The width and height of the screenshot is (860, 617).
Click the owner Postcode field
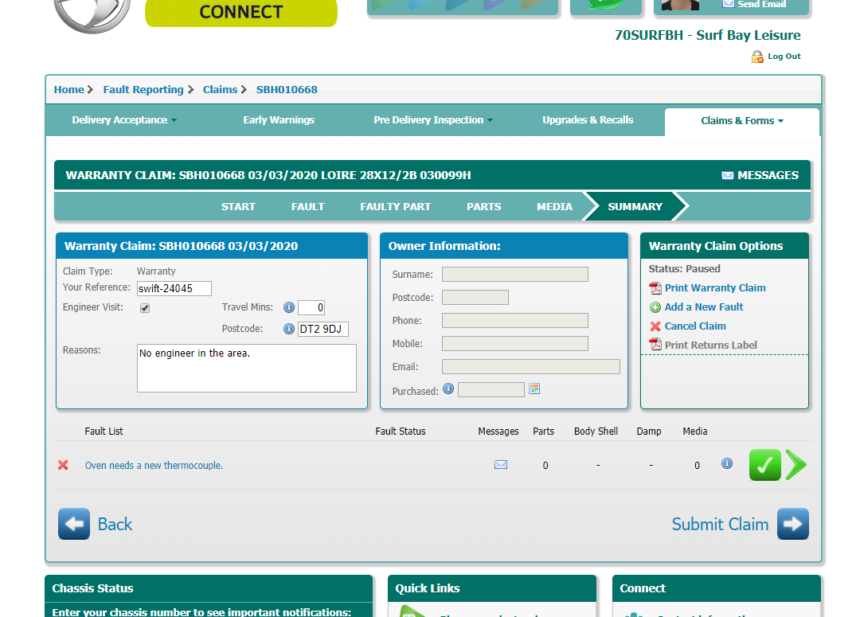(475, 297)
